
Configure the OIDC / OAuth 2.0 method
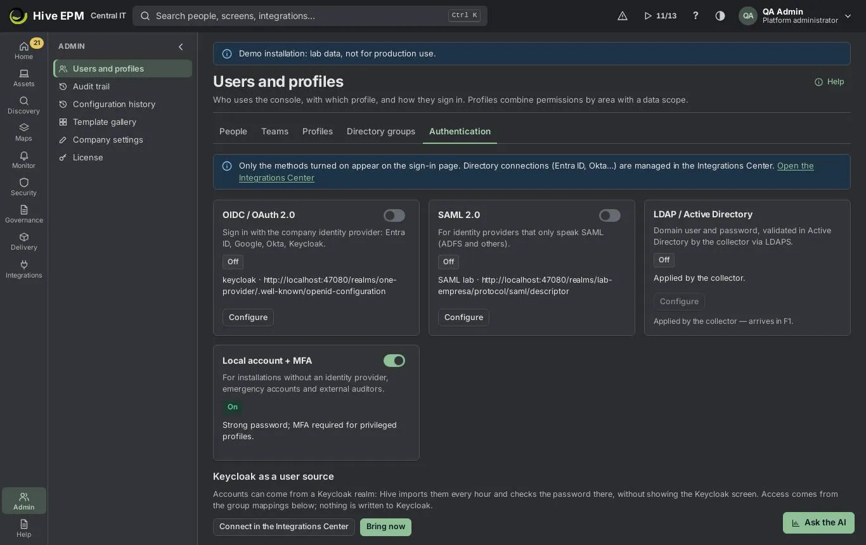tap(248, 317)
